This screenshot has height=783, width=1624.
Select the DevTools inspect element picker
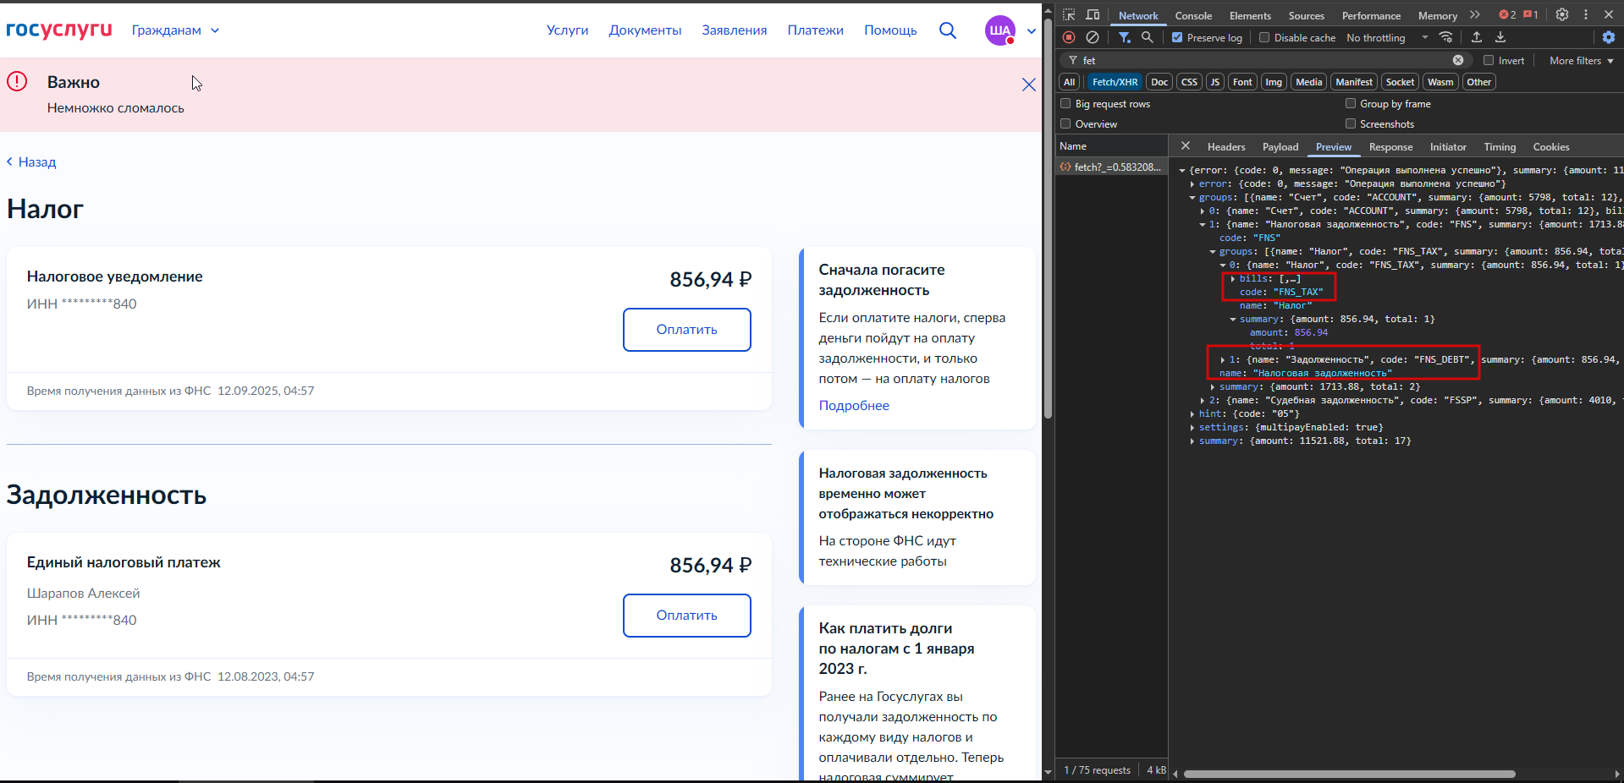point(1069,14)
